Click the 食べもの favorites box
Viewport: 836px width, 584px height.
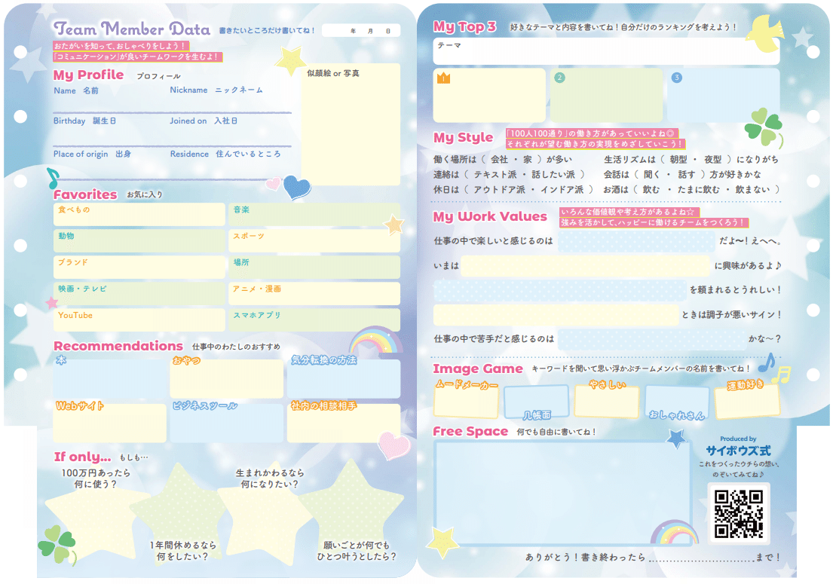(x=139, y=214)
